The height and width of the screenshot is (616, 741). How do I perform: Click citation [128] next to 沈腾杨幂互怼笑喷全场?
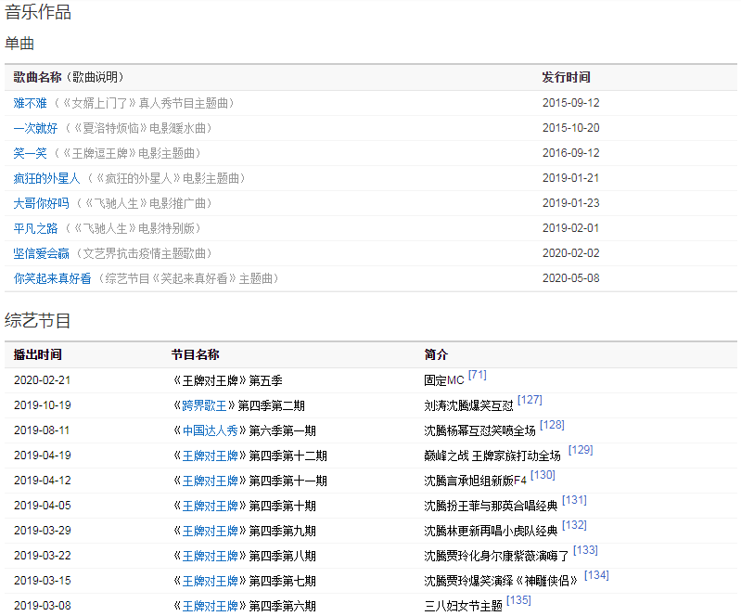click(x=552, y=425)
